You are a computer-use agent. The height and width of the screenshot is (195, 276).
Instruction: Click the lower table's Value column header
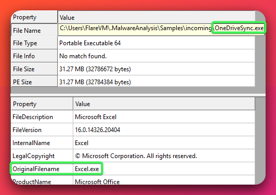point(164,103)
